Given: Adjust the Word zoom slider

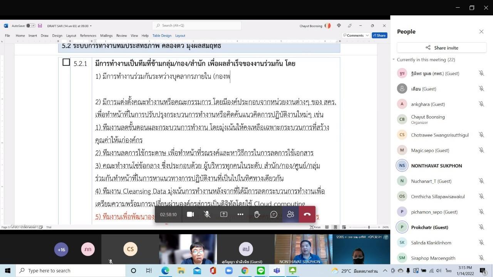Looking at the screenshot, I should [369, 227].
